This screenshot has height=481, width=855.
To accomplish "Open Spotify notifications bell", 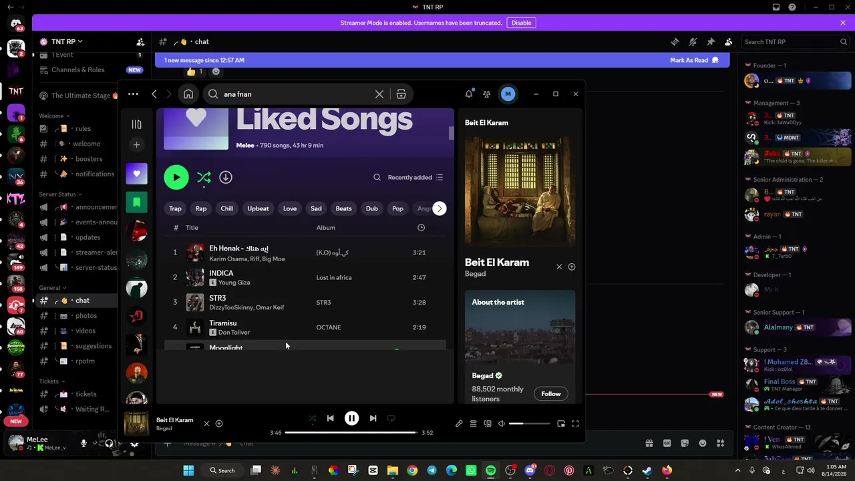I will tap(469, 94).
